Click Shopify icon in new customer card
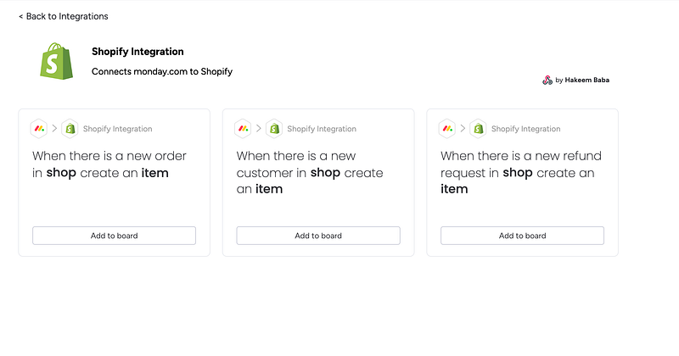 (274, 129)
